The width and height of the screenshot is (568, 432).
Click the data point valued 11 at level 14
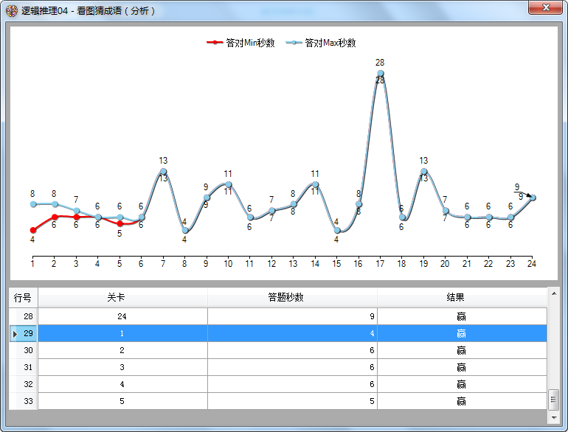click(315, 184)
